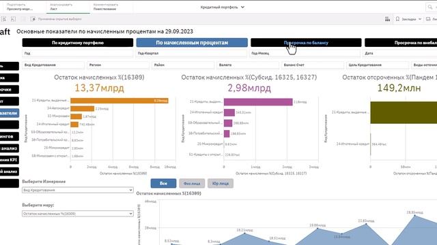Expand the Закладки dropdown arrow
This screenshot has width=437, height=245.
click(x=420, y=19)
